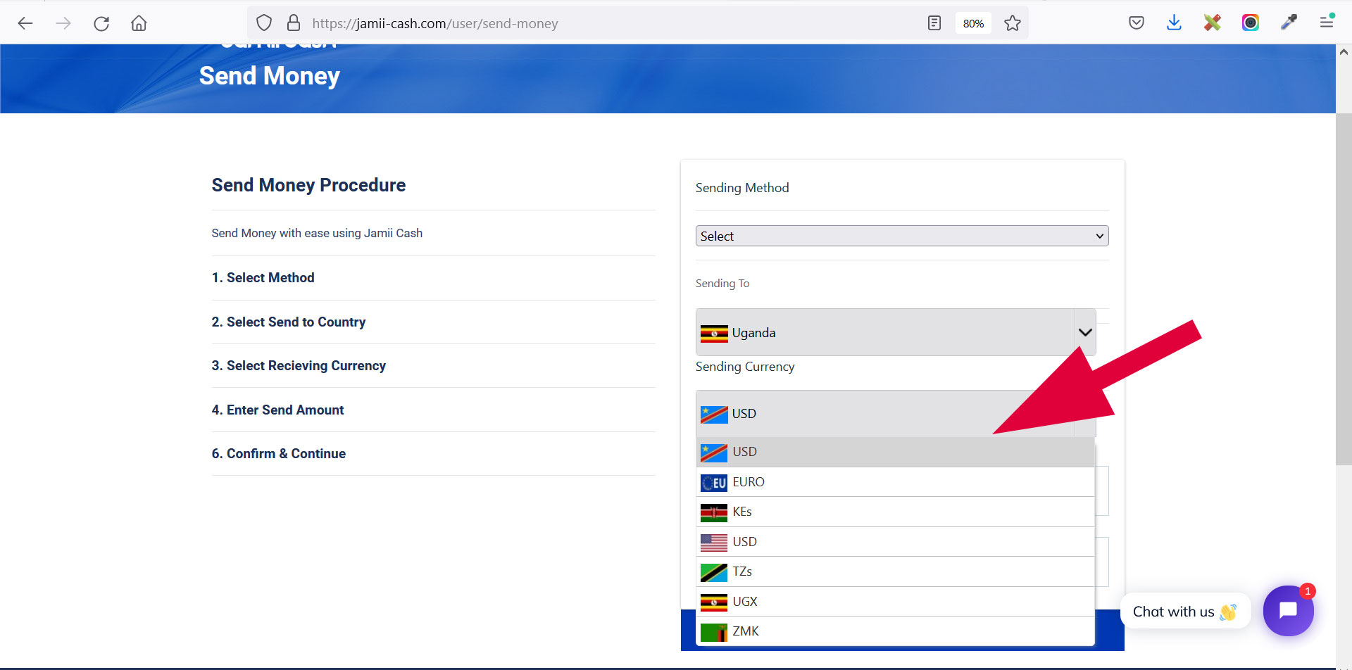
Task: Open the Sending Method Select dropdown
Action: [x=901, y=236]
